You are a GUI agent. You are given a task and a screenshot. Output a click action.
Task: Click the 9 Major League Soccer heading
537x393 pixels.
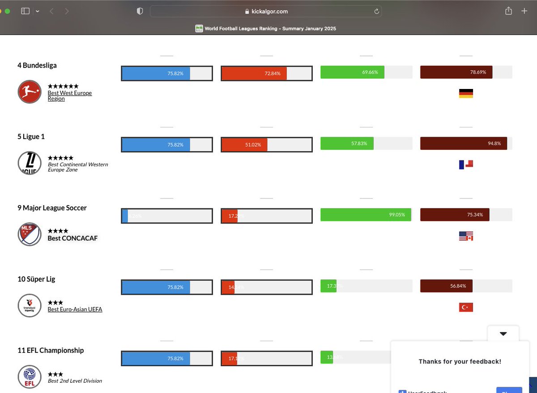pos(52,208)
